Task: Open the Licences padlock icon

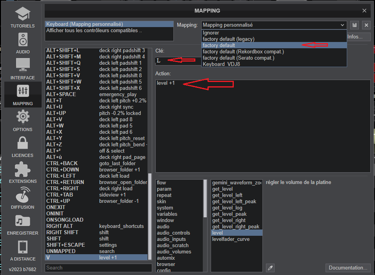Action: [x=23, y=143]
